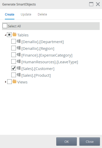This screenshot has width=102, height=148.
Task: Check the Views folder checkbox
Action: click(x=10, y=82)
